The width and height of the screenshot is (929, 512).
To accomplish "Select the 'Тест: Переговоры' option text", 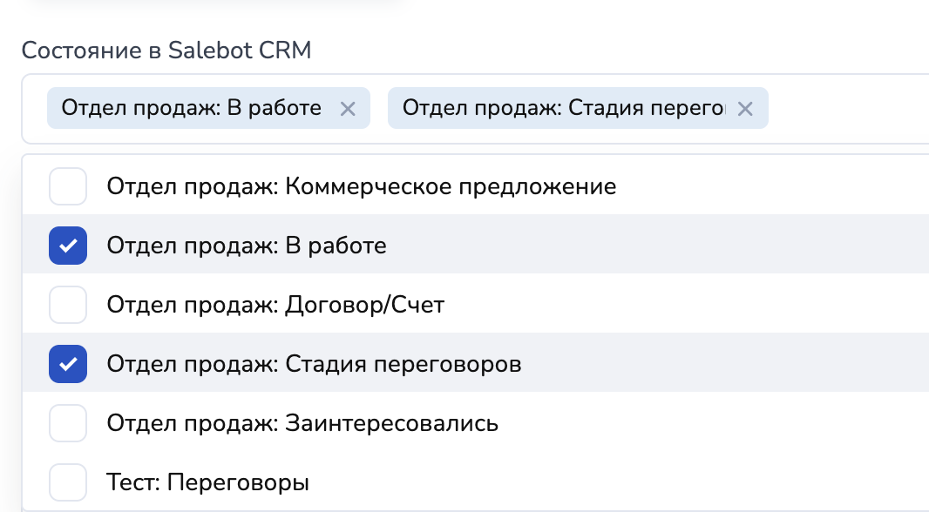I will [x=207, y=482].
